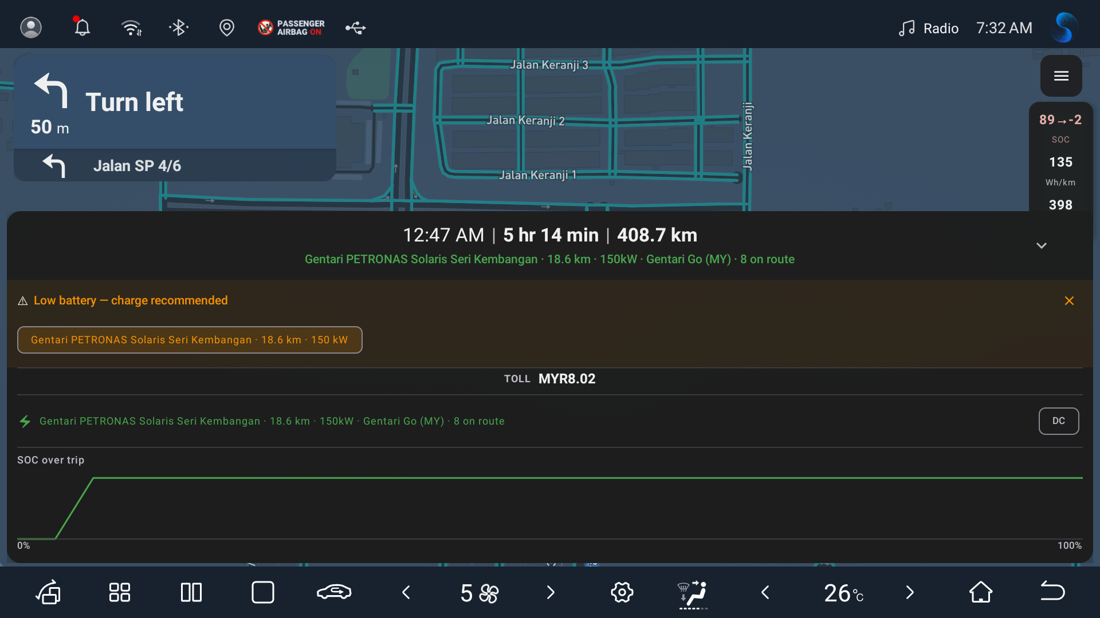This screenshot has width=1100, height=618.
Task: Switch to single full-screen view
Action: tap(263, 592)
